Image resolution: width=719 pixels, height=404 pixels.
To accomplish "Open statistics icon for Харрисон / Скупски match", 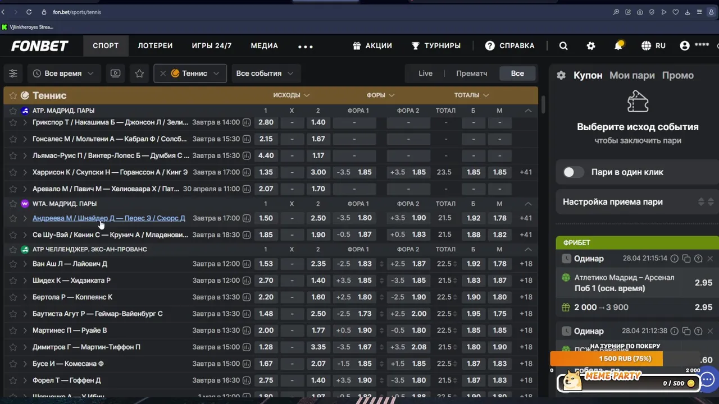I will click(246, 172).
